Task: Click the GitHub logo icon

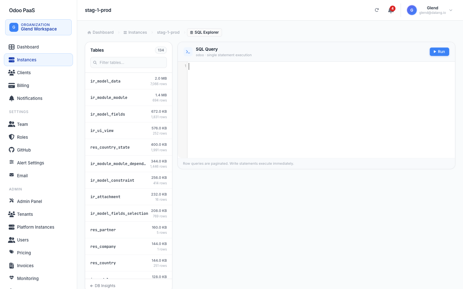Action: coord(12,150)
